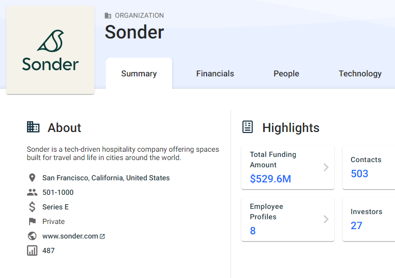The image size is (395, 278).
Task: Click the bar chart rank icon
Action: [x=32, y=250]
